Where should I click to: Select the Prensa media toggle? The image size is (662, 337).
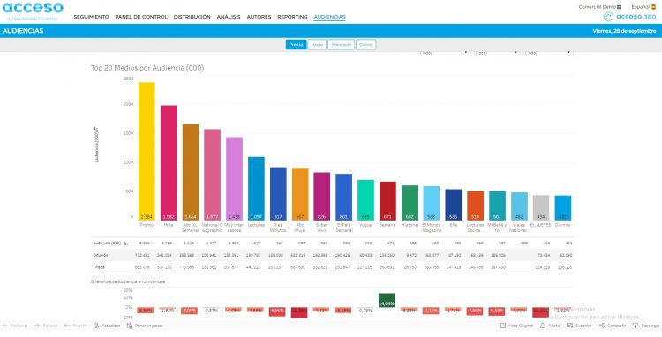(296, 45)
